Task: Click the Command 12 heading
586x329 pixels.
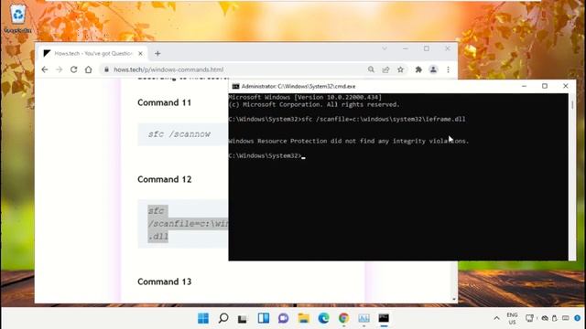Action: [x=165, y=179]
